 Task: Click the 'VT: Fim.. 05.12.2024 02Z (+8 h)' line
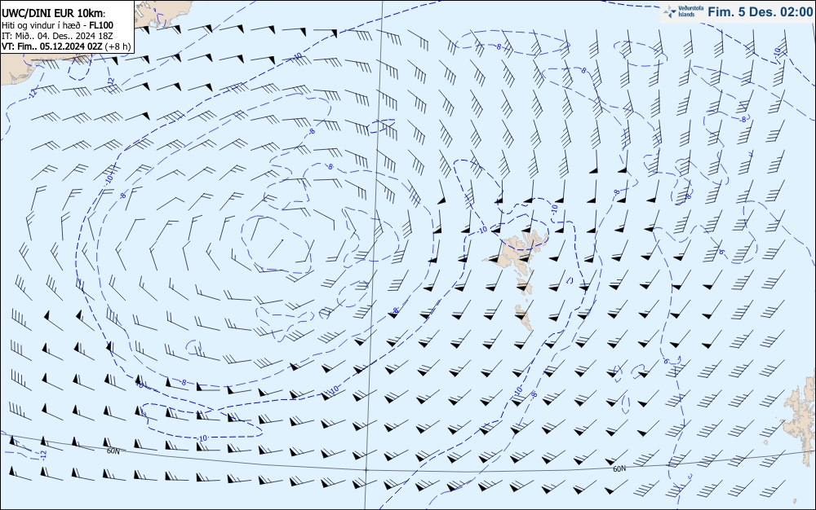[x=66, y=46]
